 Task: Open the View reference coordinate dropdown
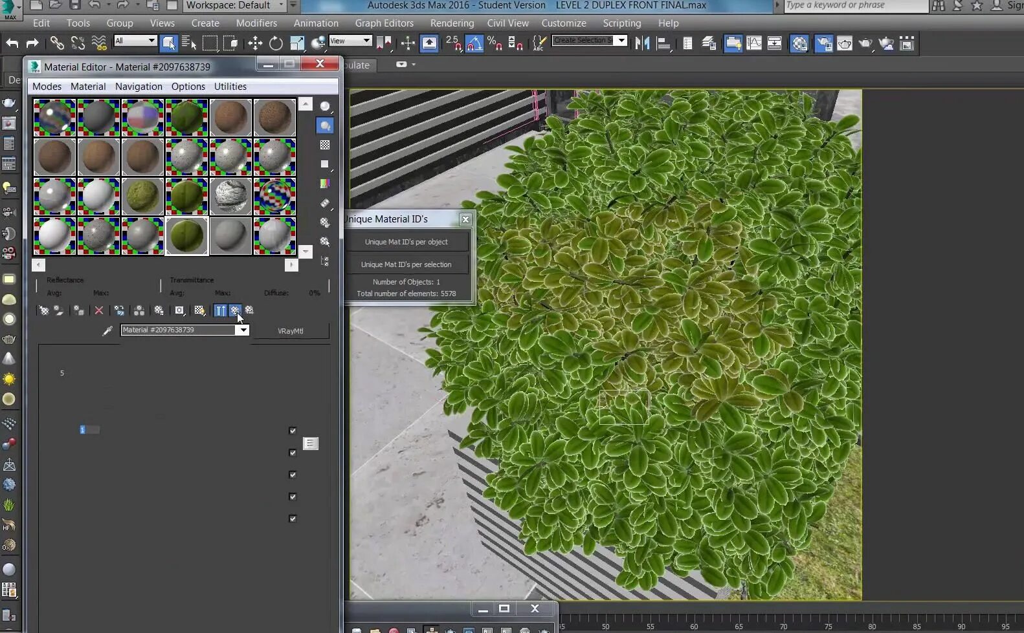(x=366, y=41)
